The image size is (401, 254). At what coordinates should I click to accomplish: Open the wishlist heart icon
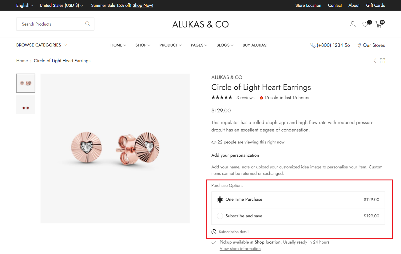[x=365, y=24]
